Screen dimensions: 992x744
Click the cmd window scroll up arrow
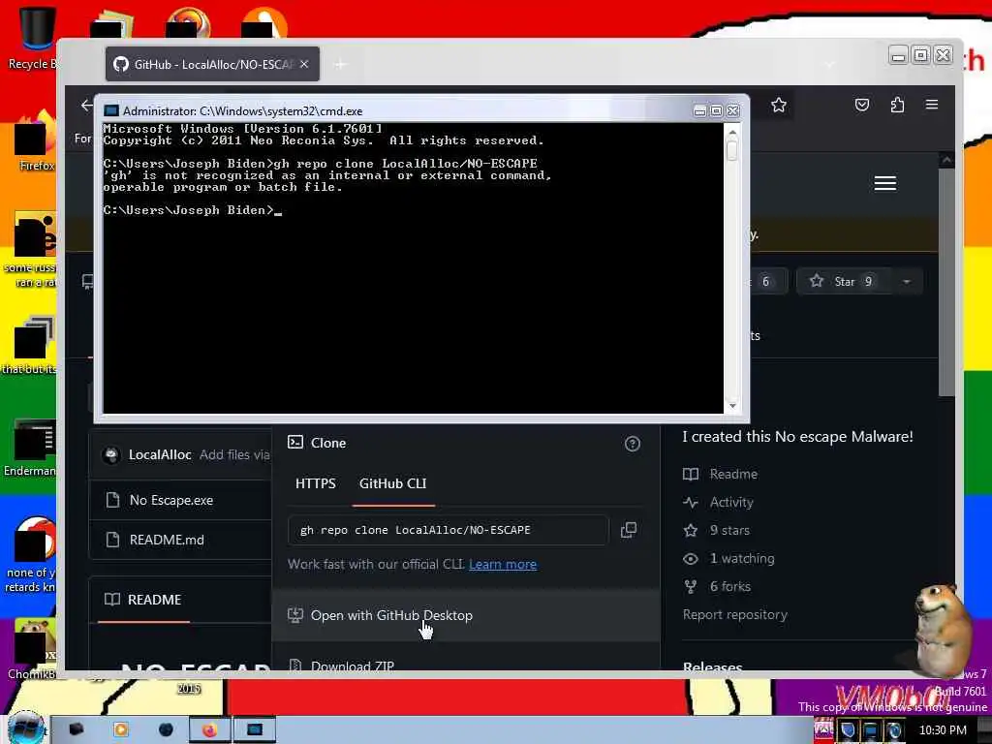pos(732,134)
